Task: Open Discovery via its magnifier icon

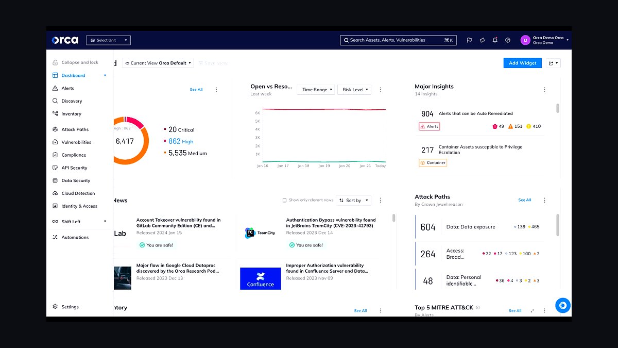Action: [x=55, y=101]
